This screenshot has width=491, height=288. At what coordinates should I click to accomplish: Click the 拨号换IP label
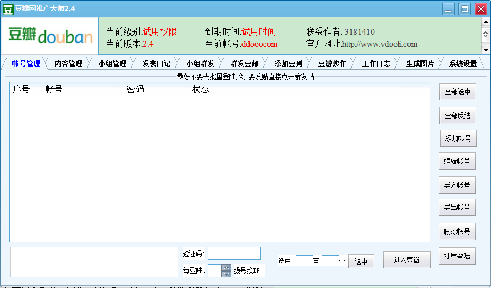coord(247,271)
